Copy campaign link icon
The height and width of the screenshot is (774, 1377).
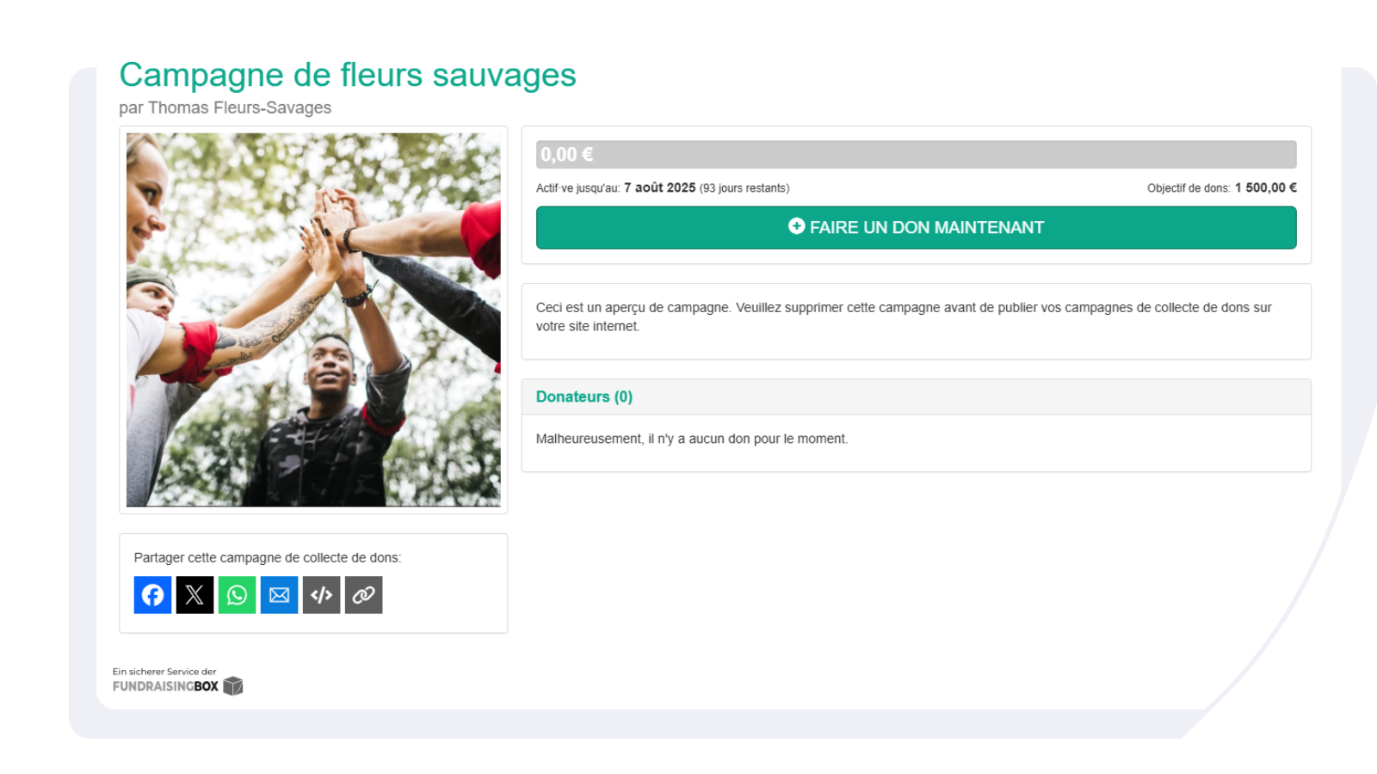363,595
